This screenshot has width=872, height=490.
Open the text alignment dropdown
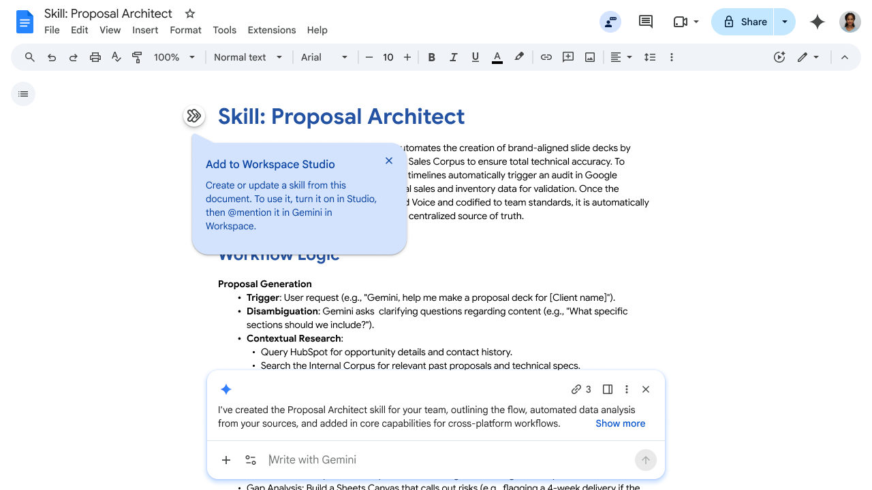pos(621,57)
